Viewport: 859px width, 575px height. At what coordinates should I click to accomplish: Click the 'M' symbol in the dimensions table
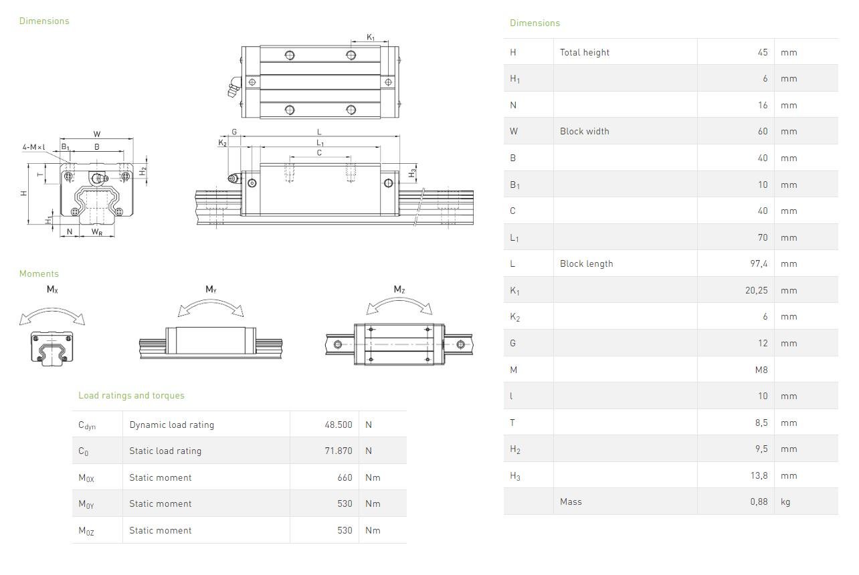coord(513,370)
